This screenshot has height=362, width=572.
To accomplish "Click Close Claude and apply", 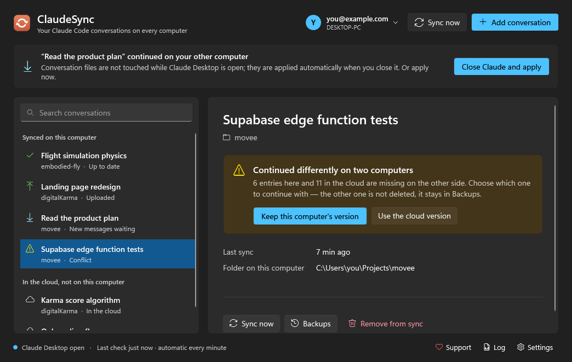I will point(501,67).
